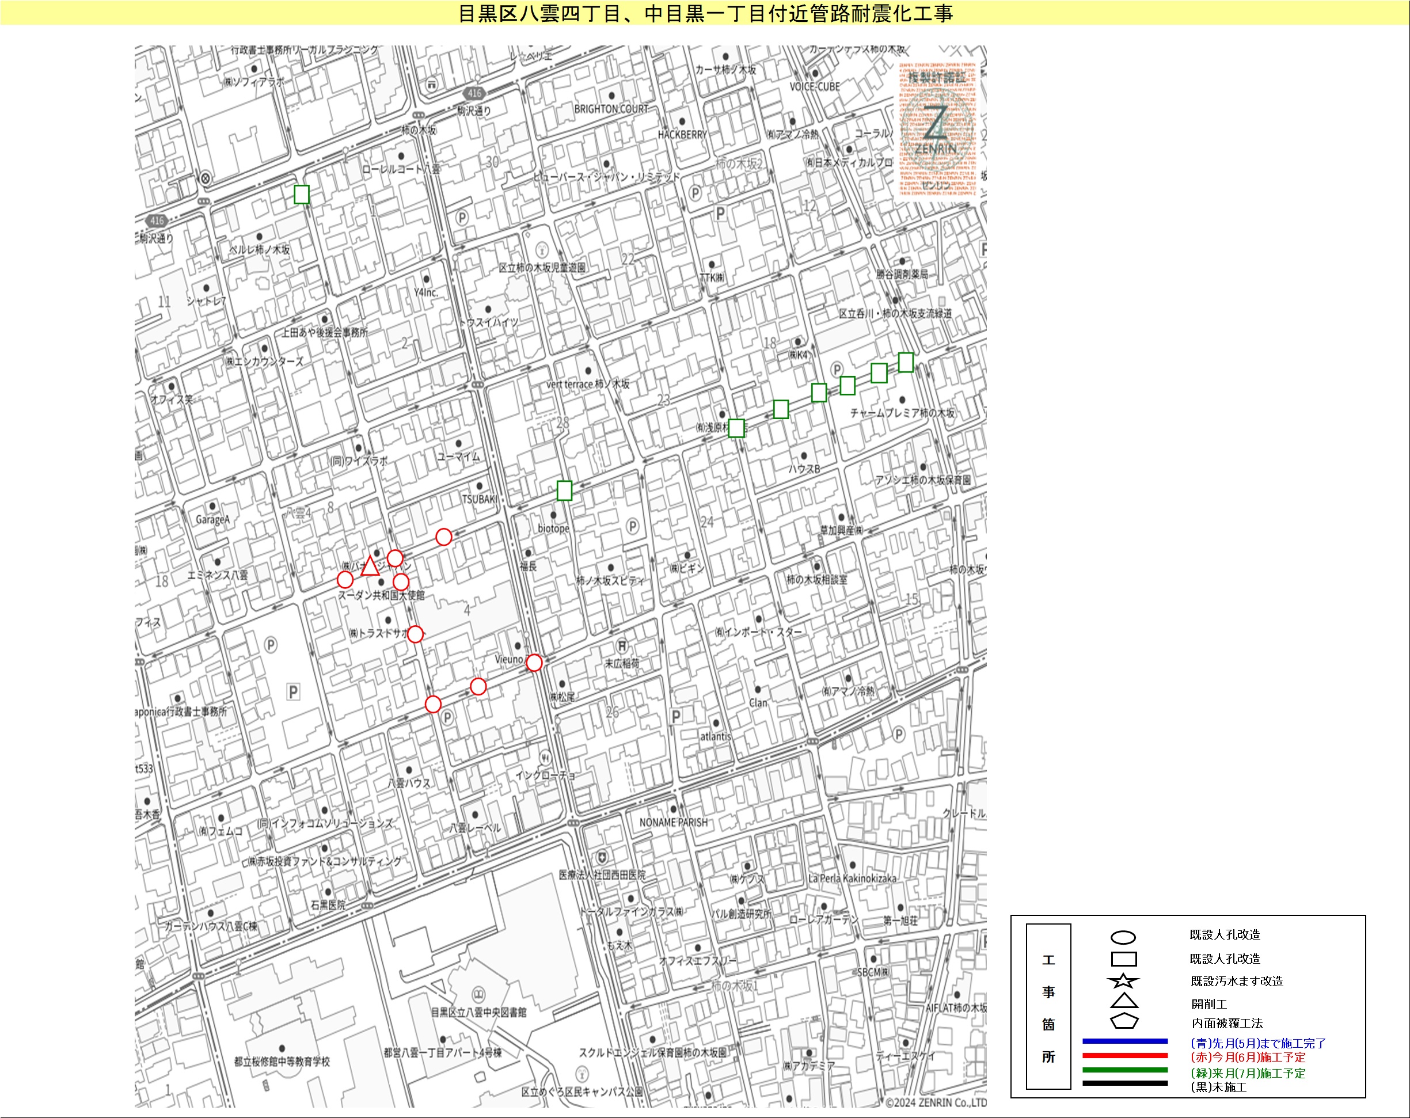Image resolution: width=1410 pixels, height=1118 pixels.
Task: Click the 工事箇所 vertical legend heading
Action: coord(1048,1007)
